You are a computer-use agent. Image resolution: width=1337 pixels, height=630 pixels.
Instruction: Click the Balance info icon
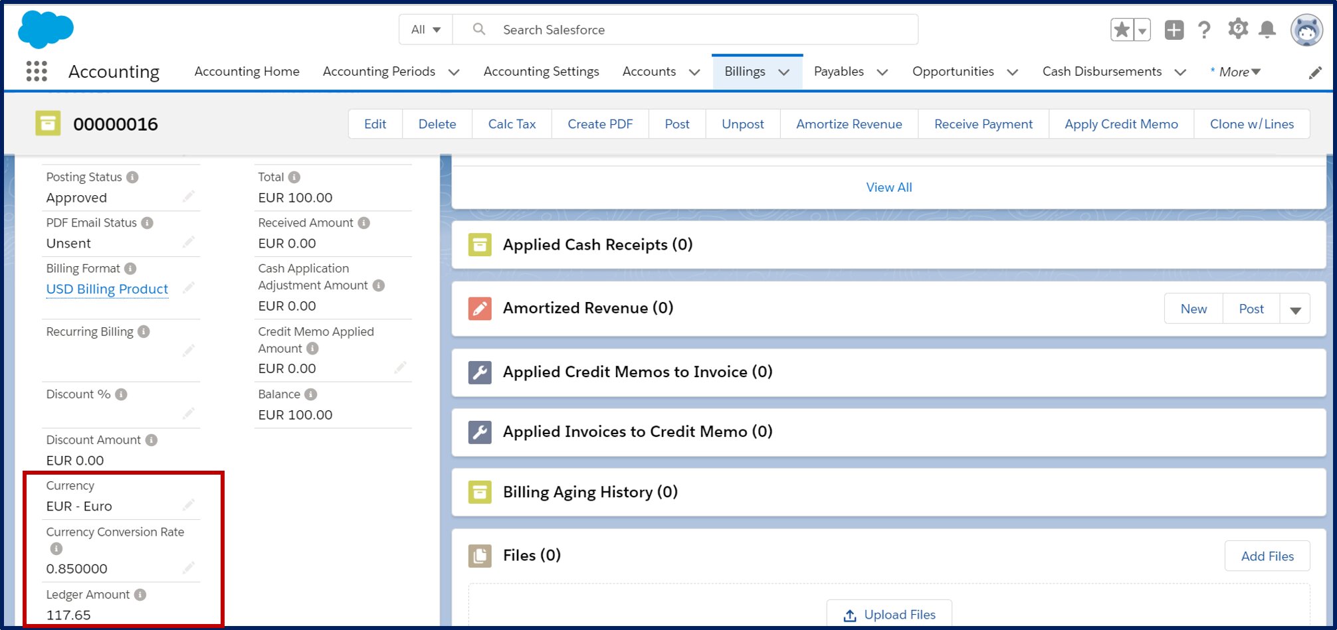tap(310, 394)
